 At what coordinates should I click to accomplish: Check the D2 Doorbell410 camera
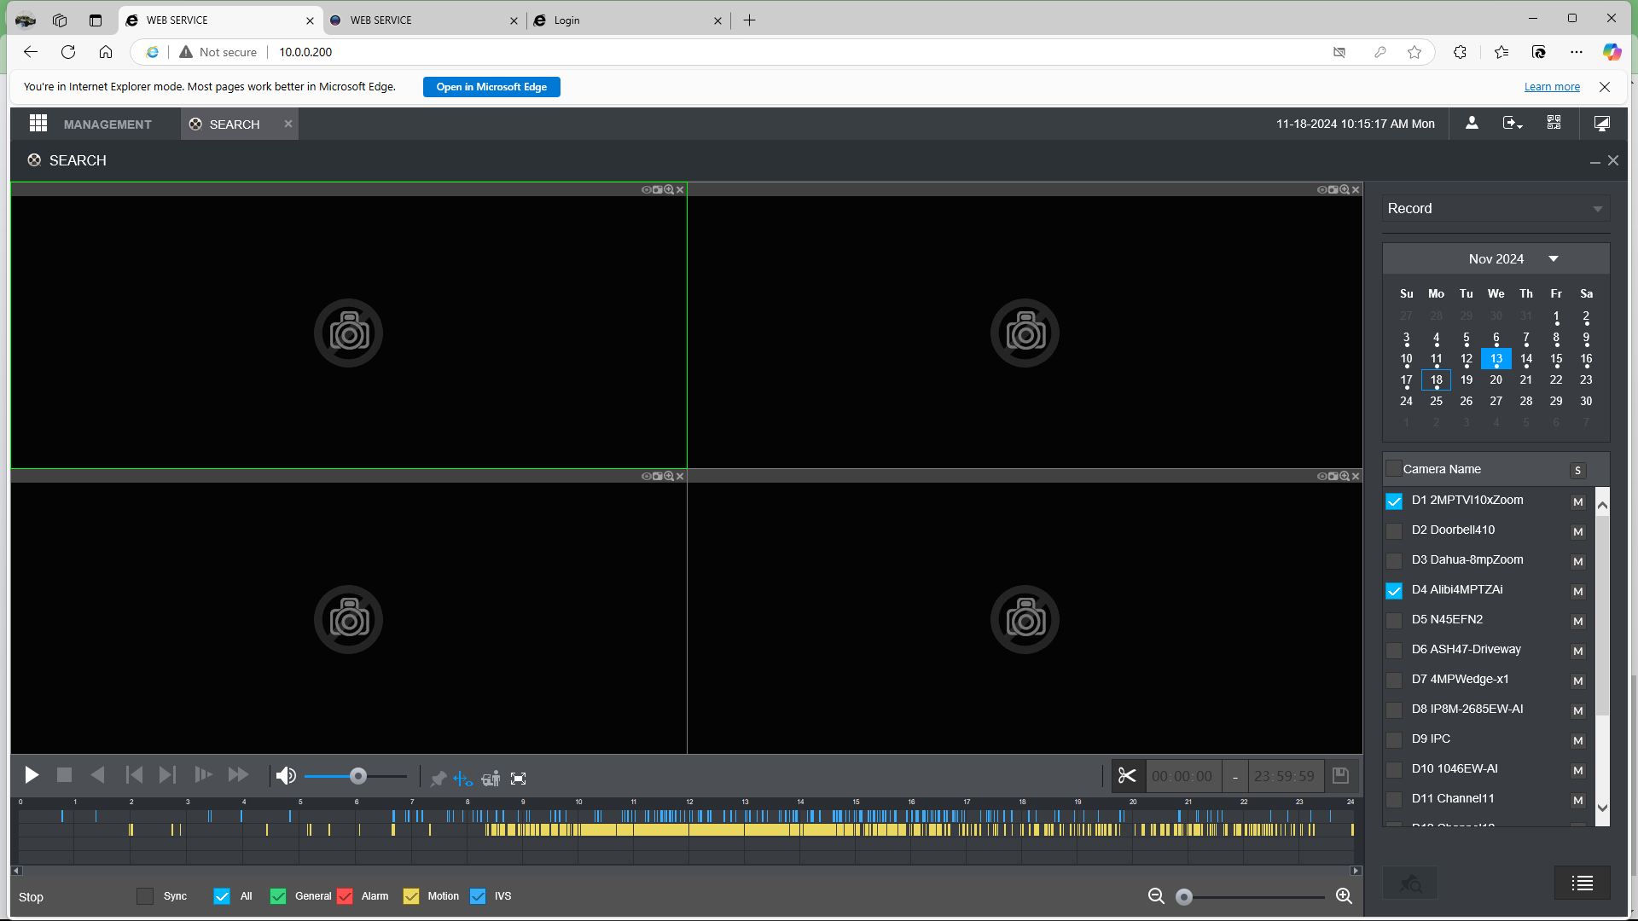pyautogui.click(x=1394, y=531)
